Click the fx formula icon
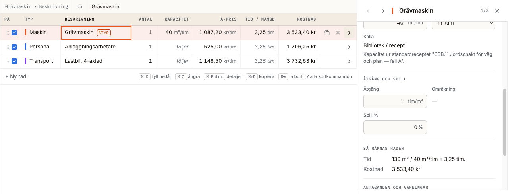Viewport: 508px width, 194px height. click(x=80, y=7)
